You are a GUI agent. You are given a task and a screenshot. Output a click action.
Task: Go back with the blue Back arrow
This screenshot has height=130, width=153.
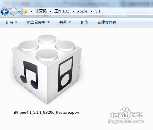[5, 12]
